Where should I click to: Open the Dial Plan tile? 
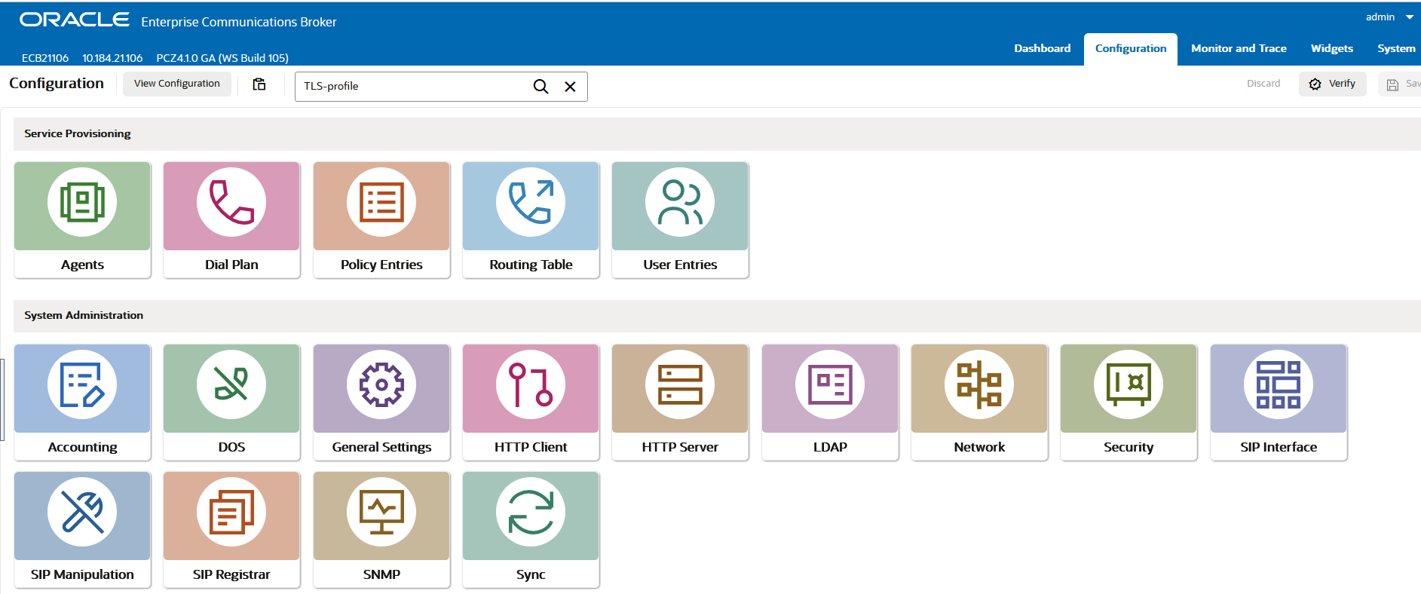(x=231, y=220)
